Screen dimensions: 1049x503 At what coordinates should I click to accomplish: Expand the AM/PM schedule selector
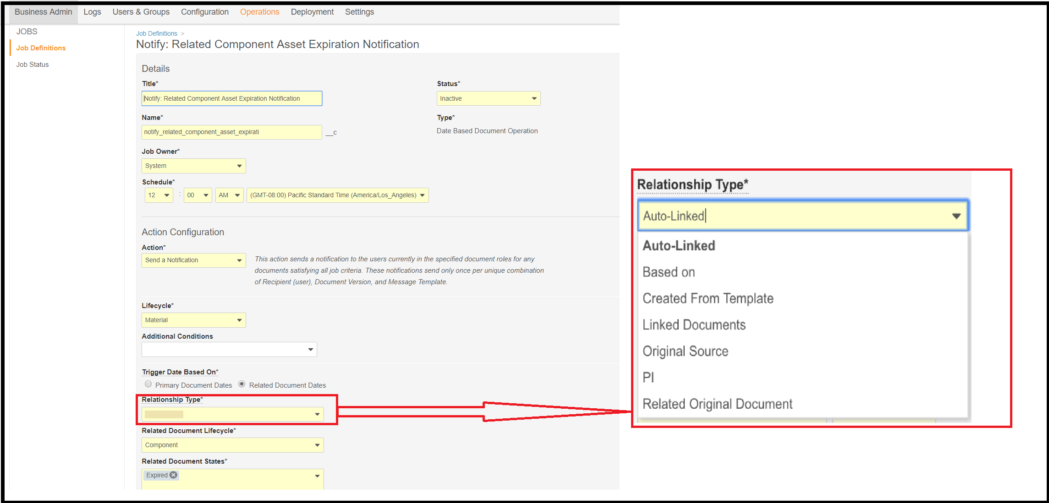229,195
